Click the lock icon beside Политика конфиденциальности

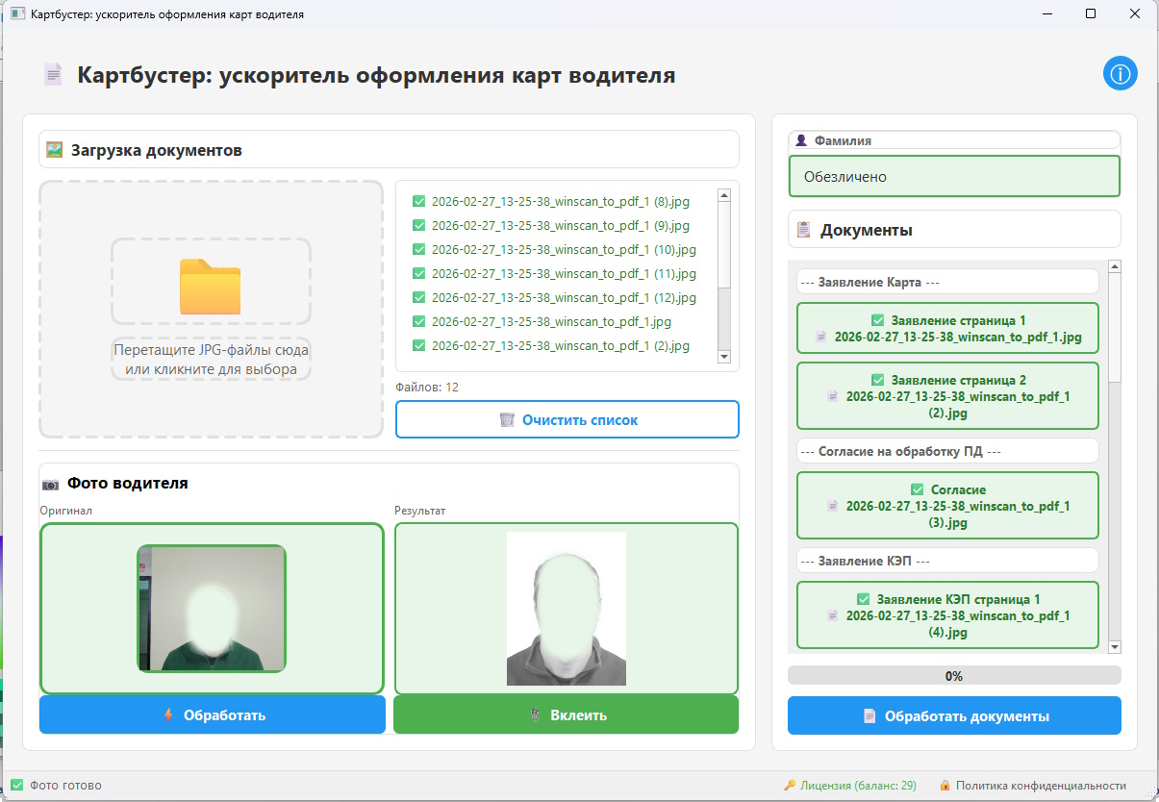(x=945, y=786)
